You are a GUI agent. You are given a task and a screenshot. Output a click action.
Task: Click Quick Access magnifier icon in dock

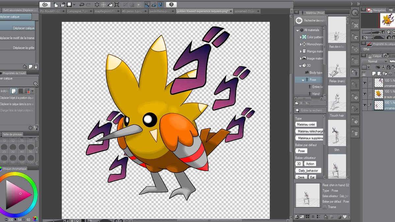(x=355, y=12)
